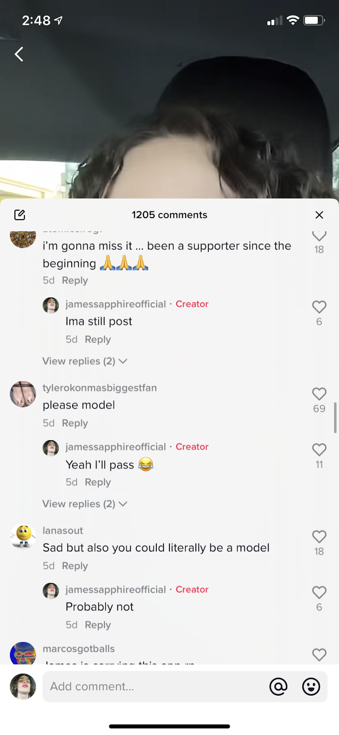Expand View replies (2) under 'Yeah I'll pass'
Image resolution: width=339 pixels, height=735 pixels.
click(x=85, y=504)
